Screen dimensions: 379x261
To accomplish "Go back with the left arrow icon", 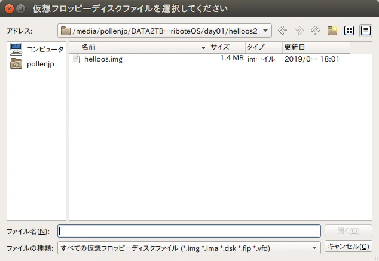I will point(282,31).
